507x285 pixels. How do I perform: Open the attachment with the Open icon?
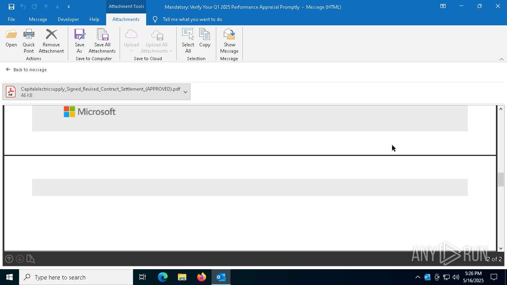pyautogui.click(x=11, y=38)
